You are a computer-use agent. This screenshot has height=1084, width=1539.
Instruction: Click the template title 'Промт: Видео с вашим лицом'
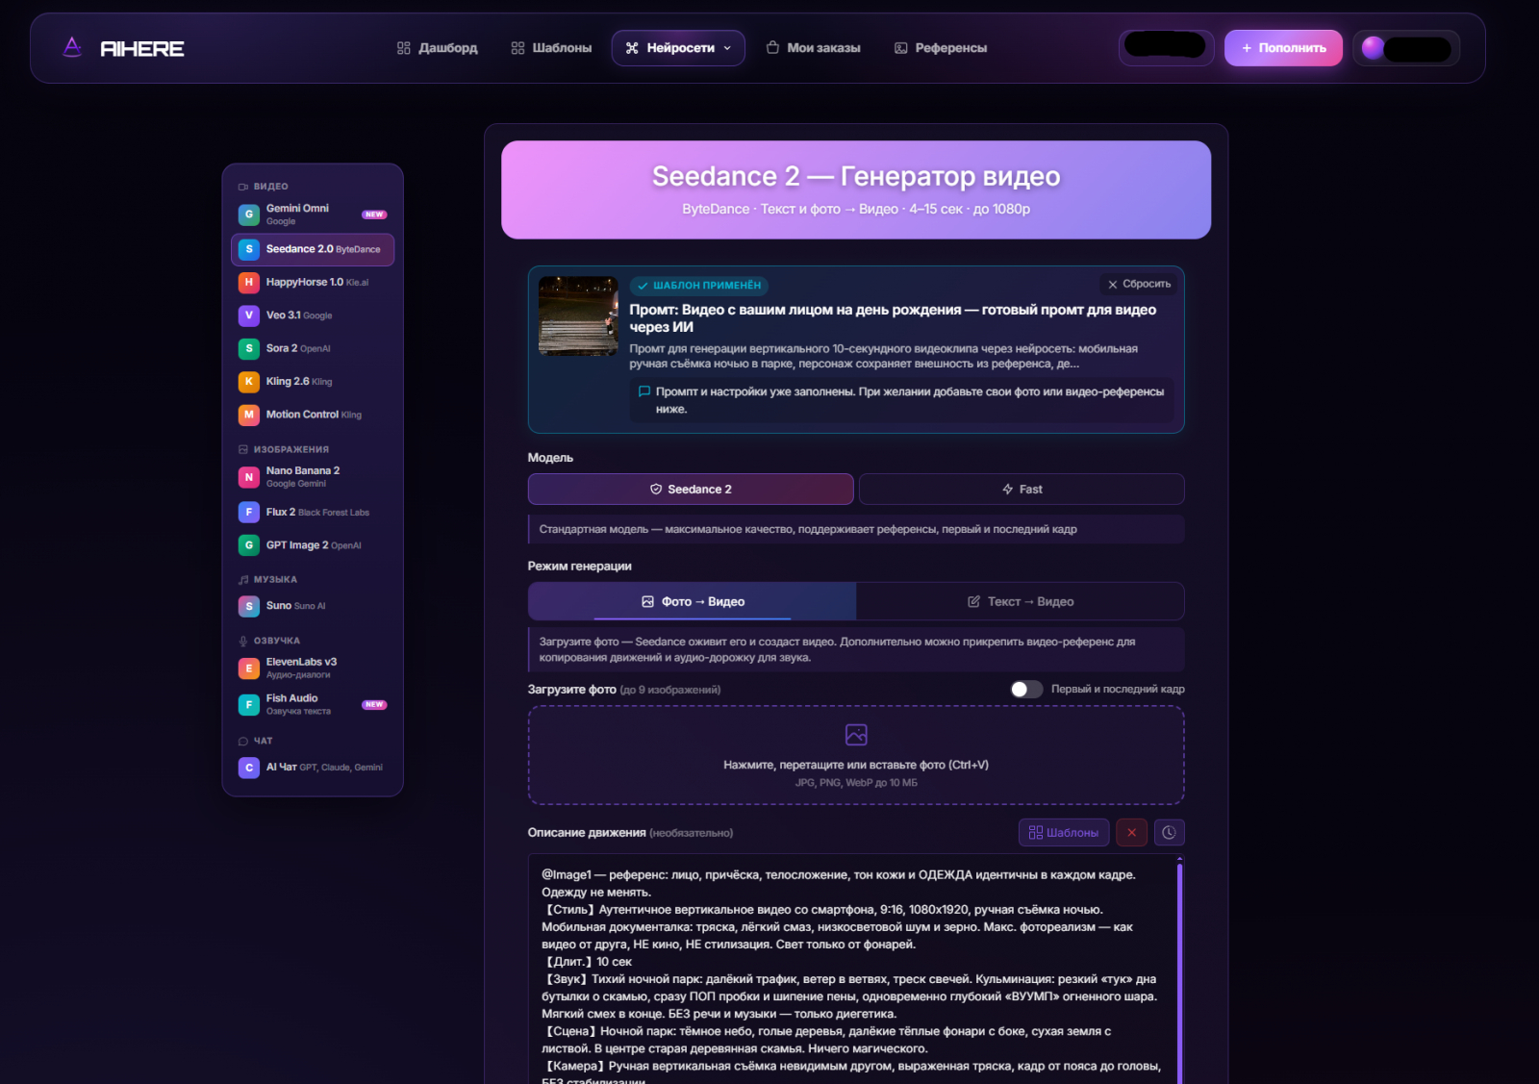click(x=893, y=318)
